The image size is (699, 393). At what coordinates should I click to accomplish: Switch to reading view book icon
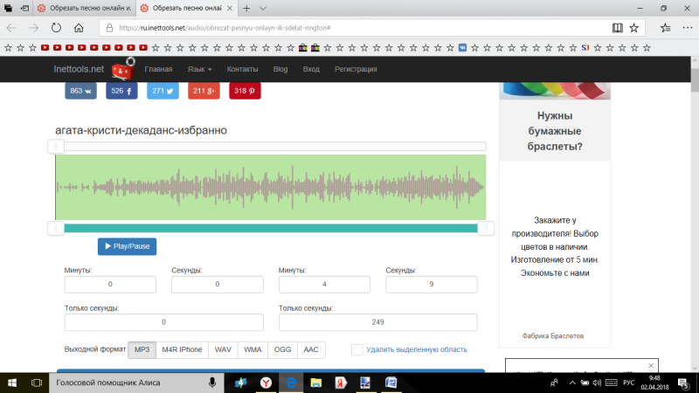(x=618, y=28)
